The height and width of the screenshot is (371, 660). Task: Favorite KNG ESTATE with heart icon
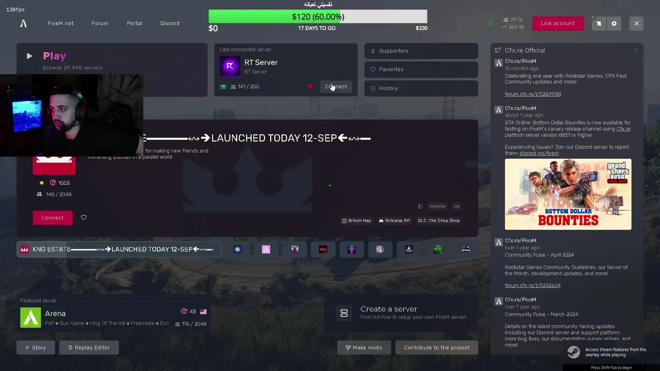coord(84,217)
